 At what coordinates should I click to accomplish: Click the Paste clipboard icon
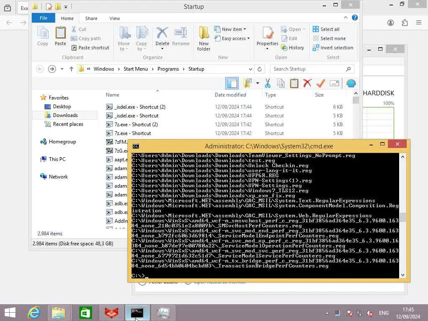(x=60, y=36)
